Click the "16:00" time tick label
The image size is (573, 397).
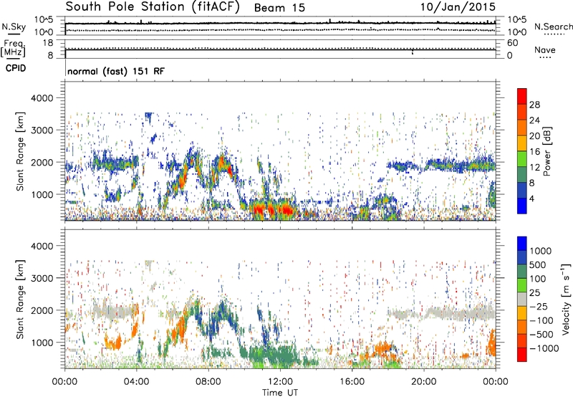352,382
